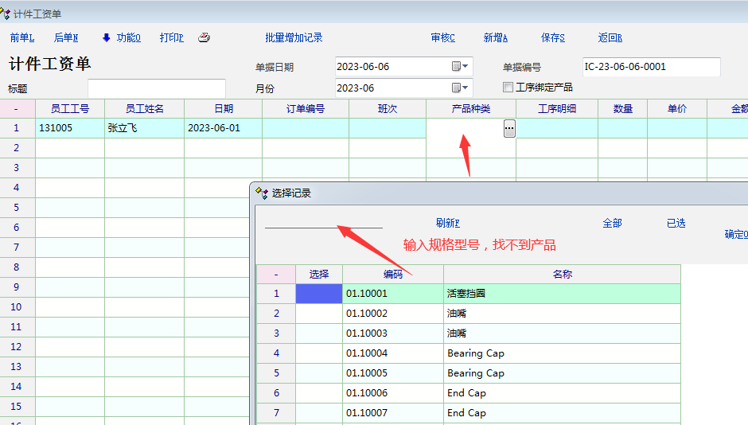Screen dimensions: 748x425
Task: Enable the 工序绑定产品 checkbox
Action: point(508,88)
